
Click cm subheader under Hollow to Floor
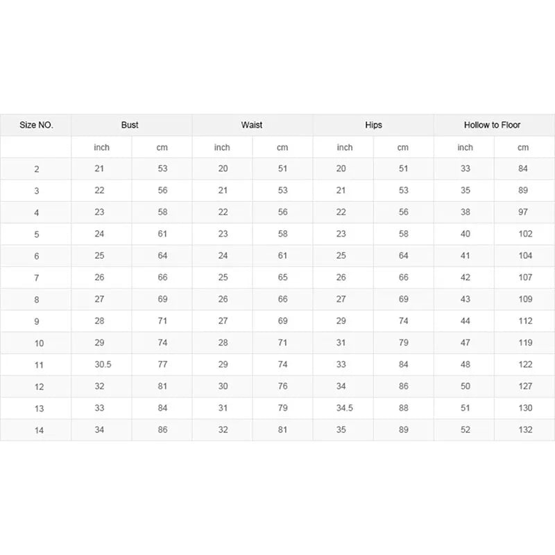click(x=523, y=147)
